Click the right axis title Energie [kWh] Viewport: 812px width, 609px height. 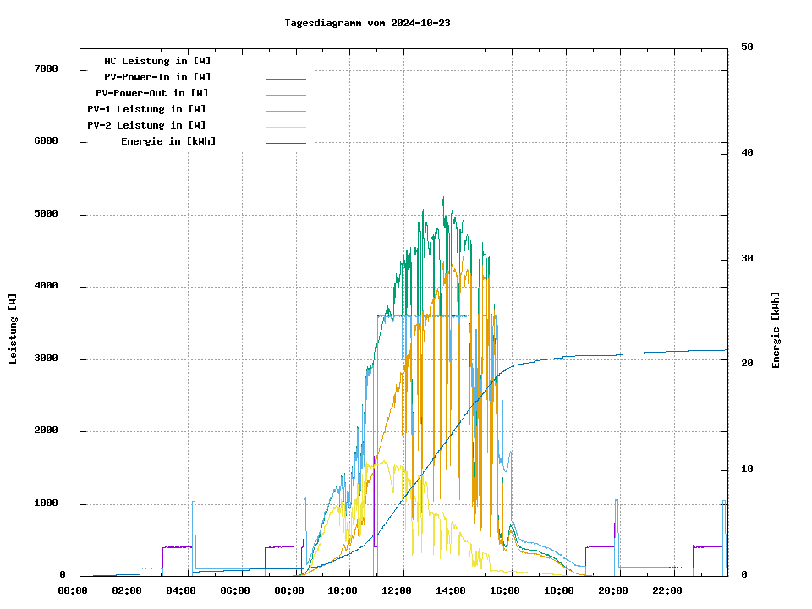coord(776,330)
